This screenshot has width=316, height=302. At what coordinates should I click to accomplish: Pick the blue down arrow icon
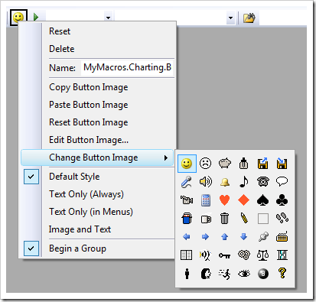(244, 237)
